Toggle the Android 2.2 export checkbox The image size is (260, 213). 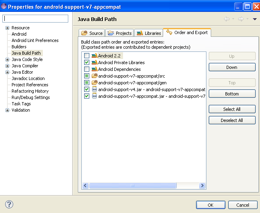coord(87,56)
